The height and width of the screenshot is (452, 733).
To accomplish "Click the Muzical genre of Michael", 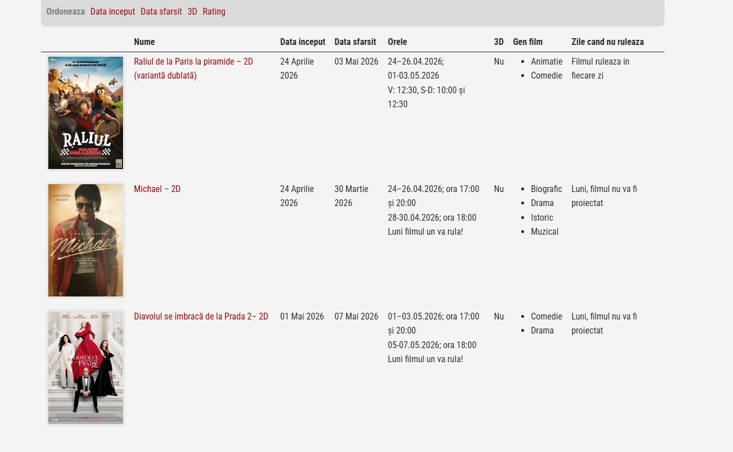I will point(545,232).
